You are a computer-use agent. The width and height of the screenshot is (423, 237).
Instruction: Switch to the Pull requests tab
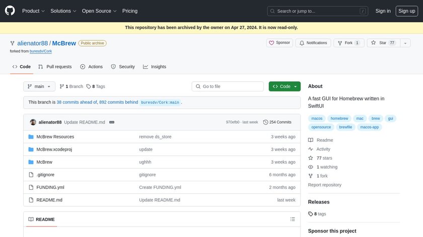(x=55, y=67)
